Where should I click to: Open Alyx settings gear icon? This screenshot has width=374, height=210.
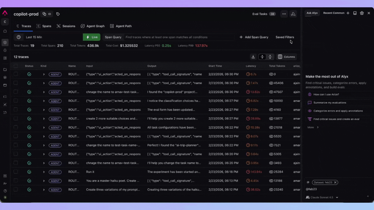pyautogui.click(x=362, y=13)
